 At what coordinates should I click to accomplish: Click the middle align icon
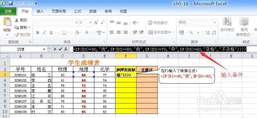pyautogui.click(x=119, y=22)
